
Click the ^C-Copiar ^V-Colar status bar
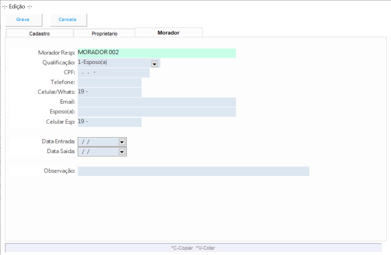[193, 248]
